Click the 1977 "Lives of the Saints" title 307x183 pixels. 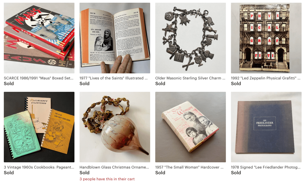pos(114,78)
